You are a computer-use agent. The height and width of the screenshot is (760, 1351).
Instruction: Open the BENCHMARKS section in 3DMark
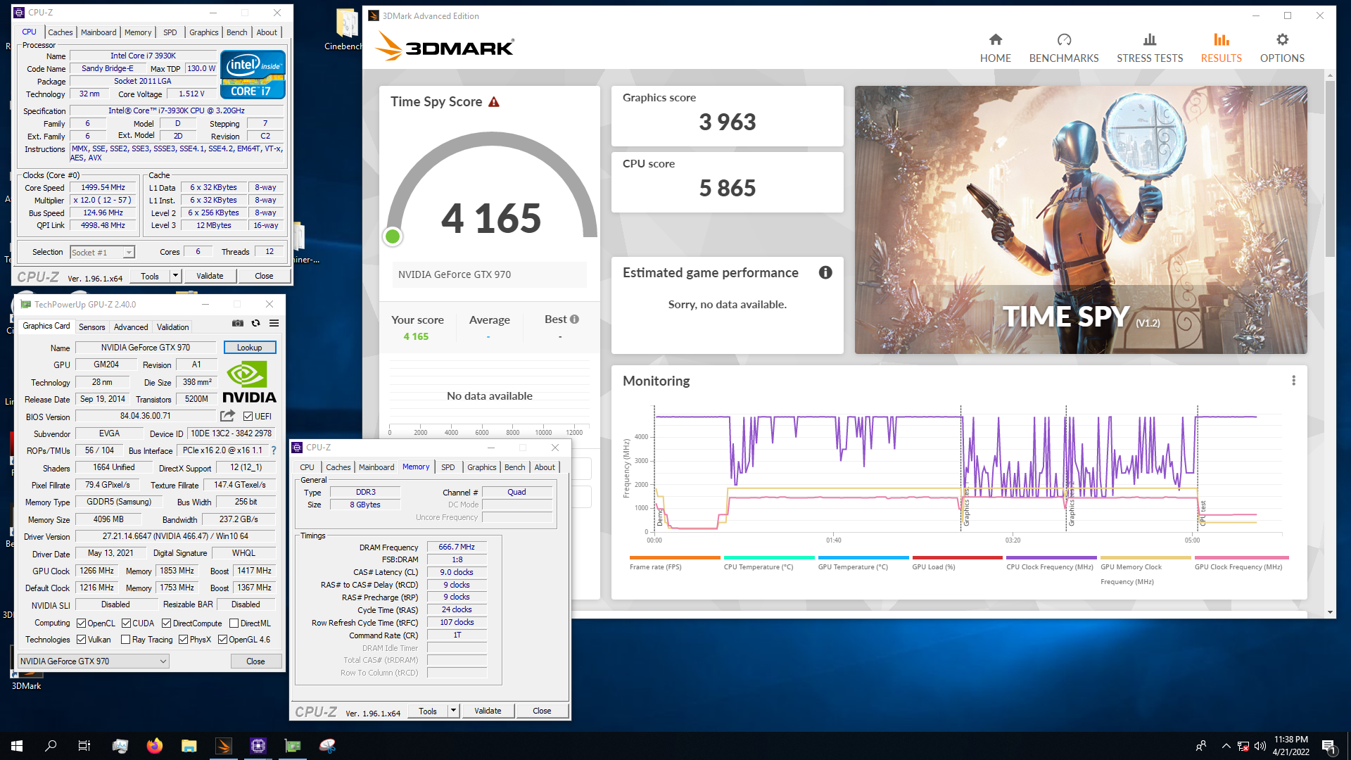click(1063, 49)
